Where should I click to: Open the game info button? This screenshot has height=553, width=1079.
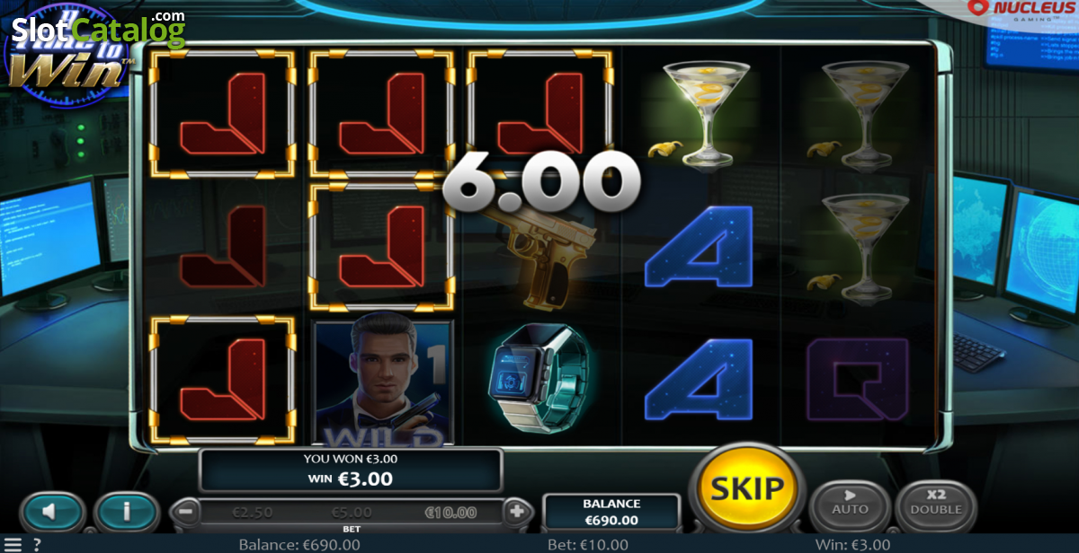[x=127, y=512]
